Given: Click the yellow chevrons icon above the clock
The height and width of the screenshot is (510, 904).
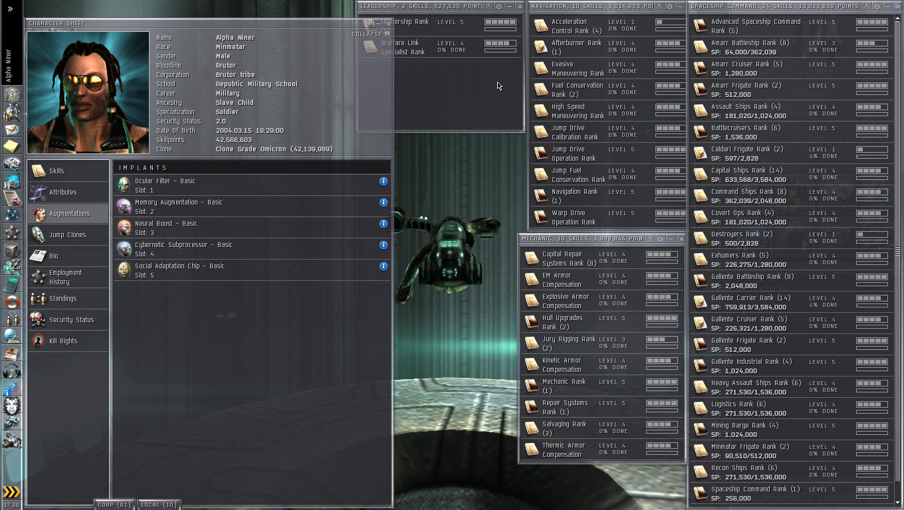Looking at the screenshot, I should tap(12, 492).
